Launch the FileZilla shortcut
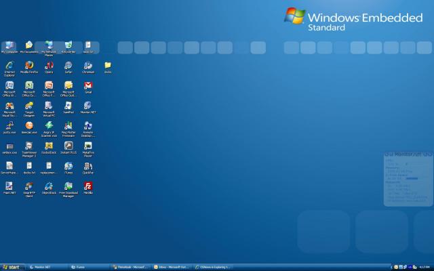 coord(88,188)
